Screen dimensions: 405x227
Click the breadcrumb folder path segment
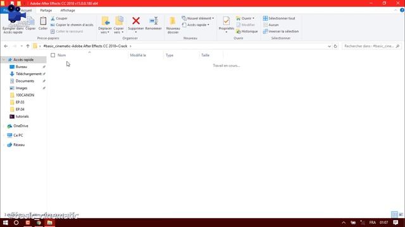(85, 46)
